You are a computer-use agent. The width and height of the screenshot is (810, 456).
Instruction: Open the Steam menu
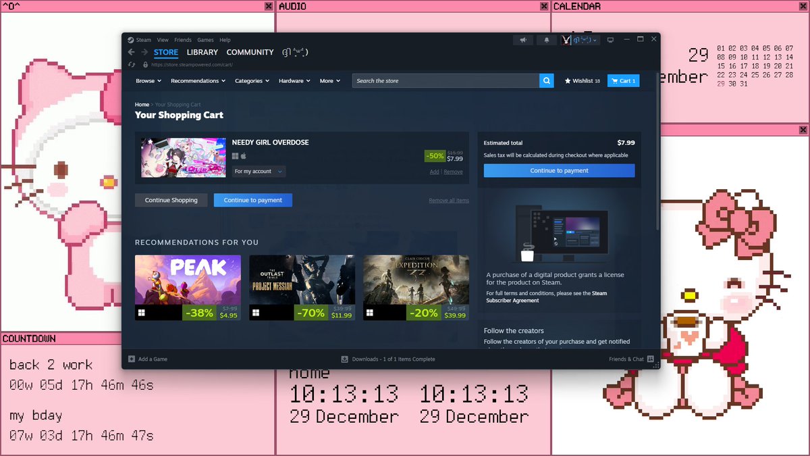tap(144, 40)
